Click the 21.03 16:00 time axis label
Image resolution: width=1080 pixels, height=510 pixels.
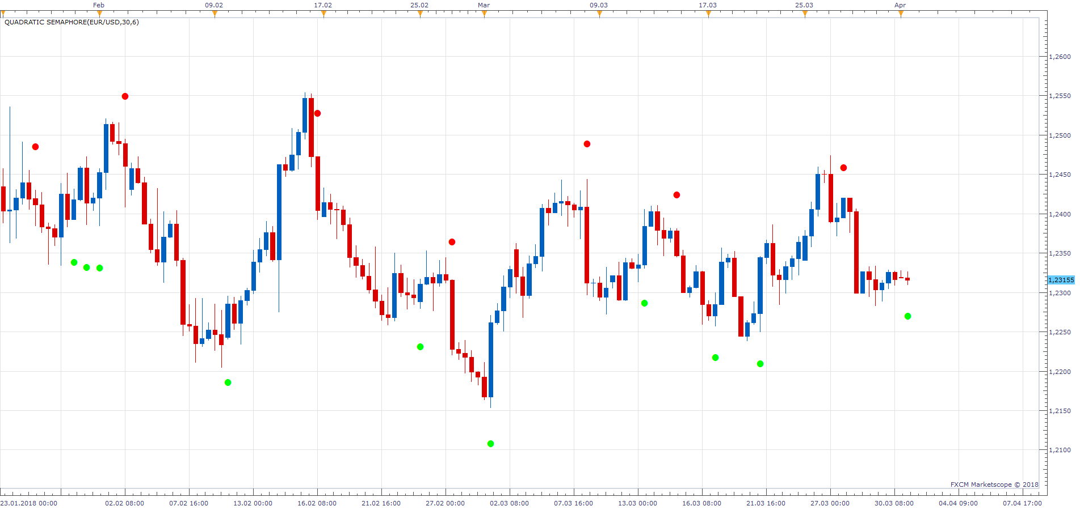point(766,503)
